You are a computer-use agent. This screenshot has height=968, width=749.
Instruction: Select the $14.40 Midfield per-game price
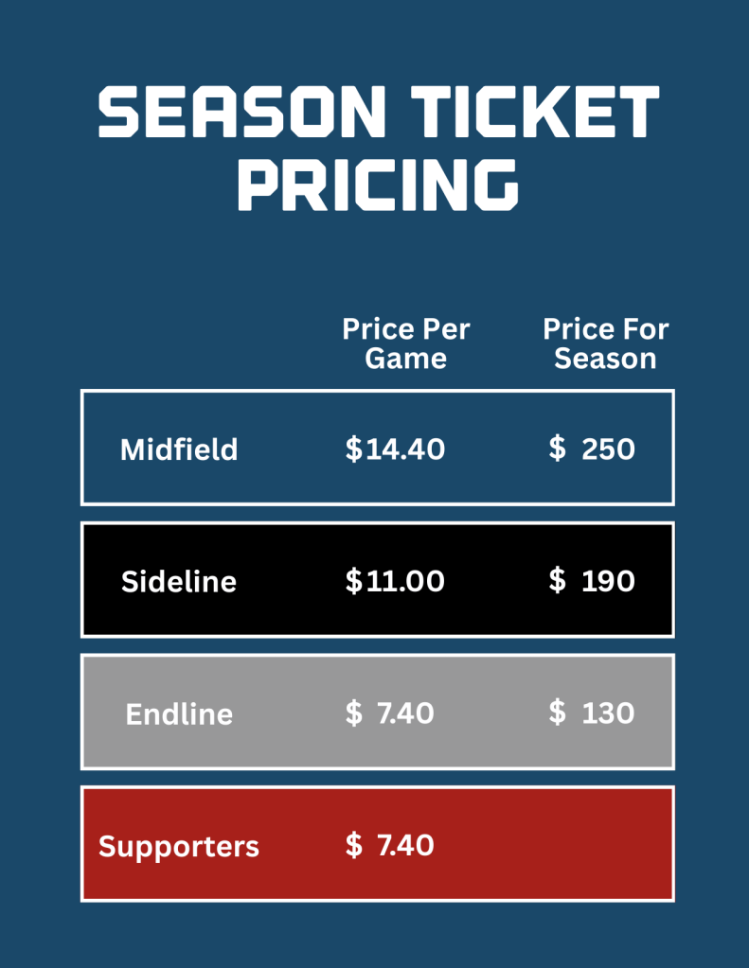[x=395, y=449]
